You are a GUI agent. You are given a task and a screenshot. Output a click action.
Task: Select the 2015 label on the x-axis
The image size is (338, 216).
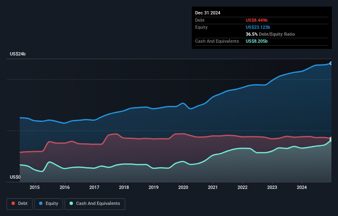point(35,188)
